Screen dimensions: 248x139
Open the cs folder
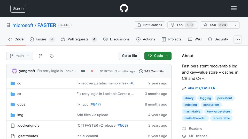[x=19, y=94]
